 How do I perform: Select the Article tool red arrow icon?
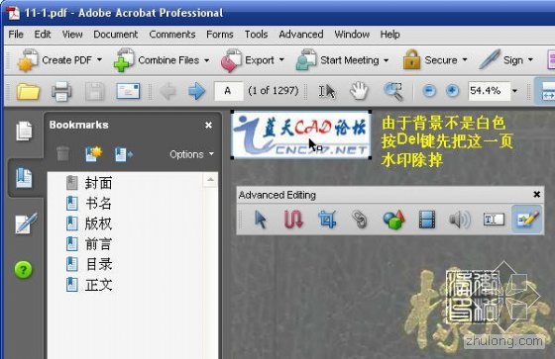pyautogui.click(x=293, y=220)
